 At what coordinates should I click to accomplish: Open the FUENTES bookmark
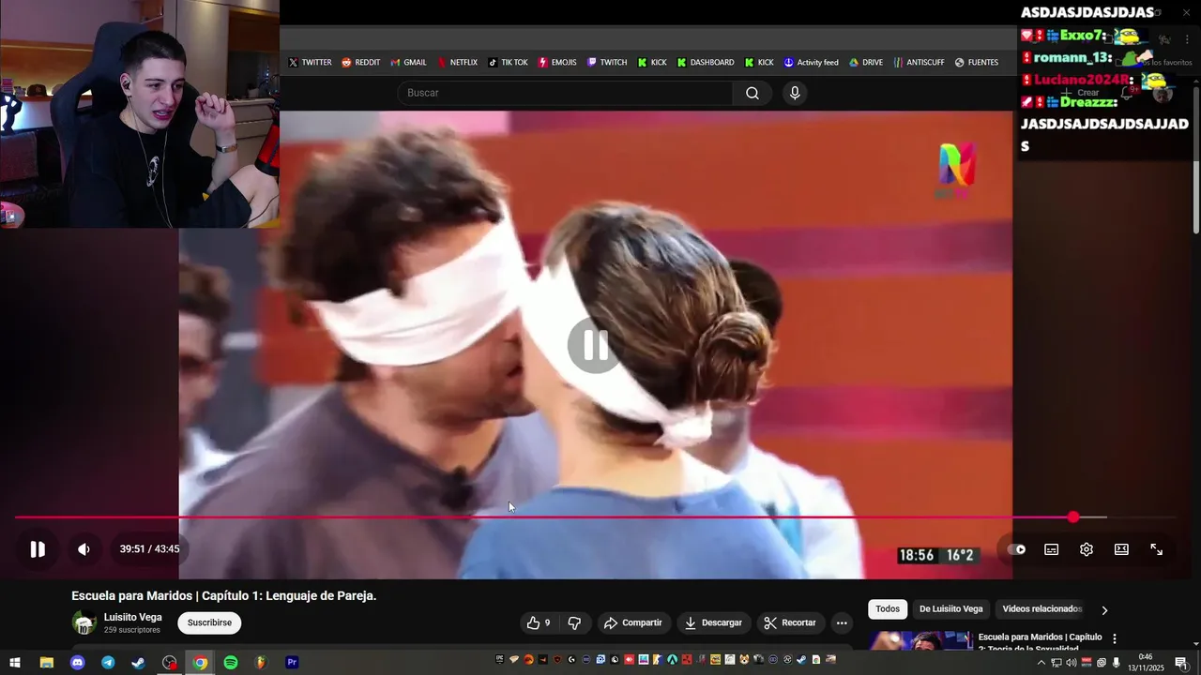[x=977, y=63]
